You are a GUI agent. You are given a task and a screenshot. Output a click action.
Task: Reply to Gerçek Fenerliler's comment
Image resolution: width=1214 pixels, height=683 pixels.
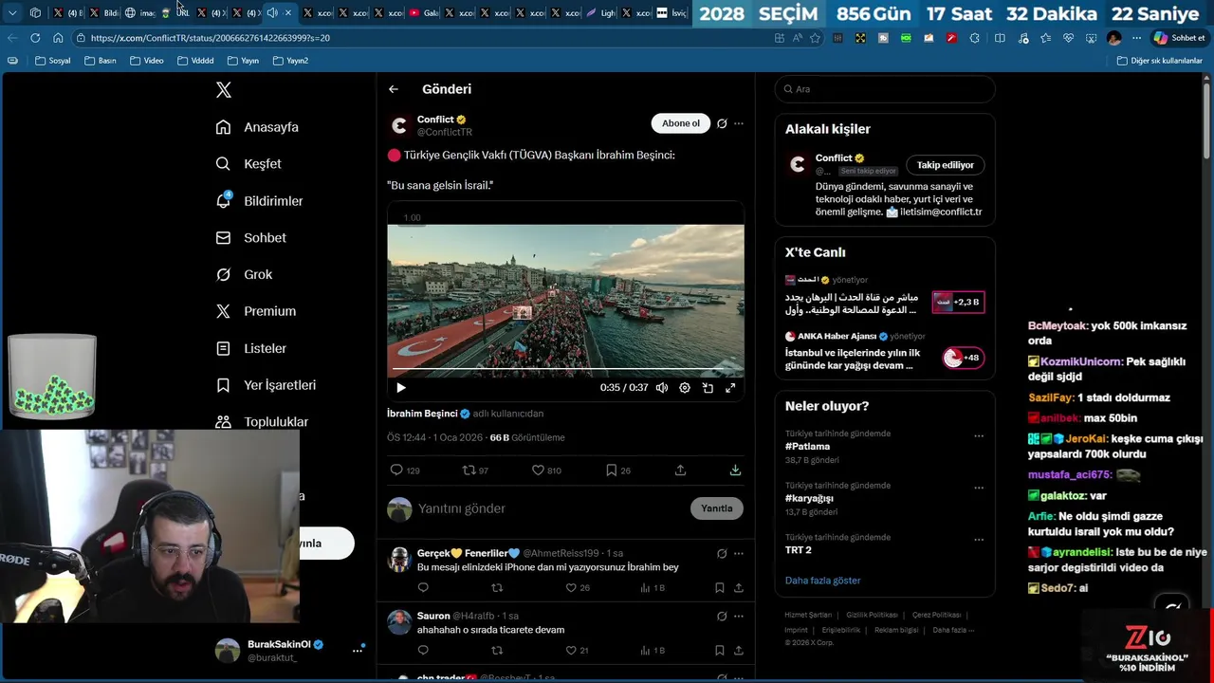pos(423,588)
